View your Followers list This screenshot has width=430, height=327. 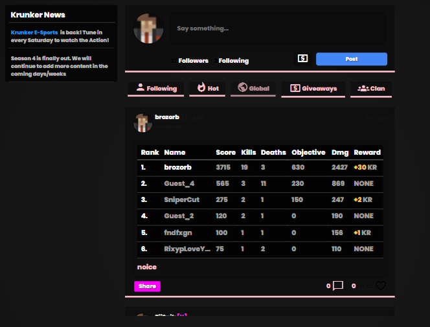192,61
